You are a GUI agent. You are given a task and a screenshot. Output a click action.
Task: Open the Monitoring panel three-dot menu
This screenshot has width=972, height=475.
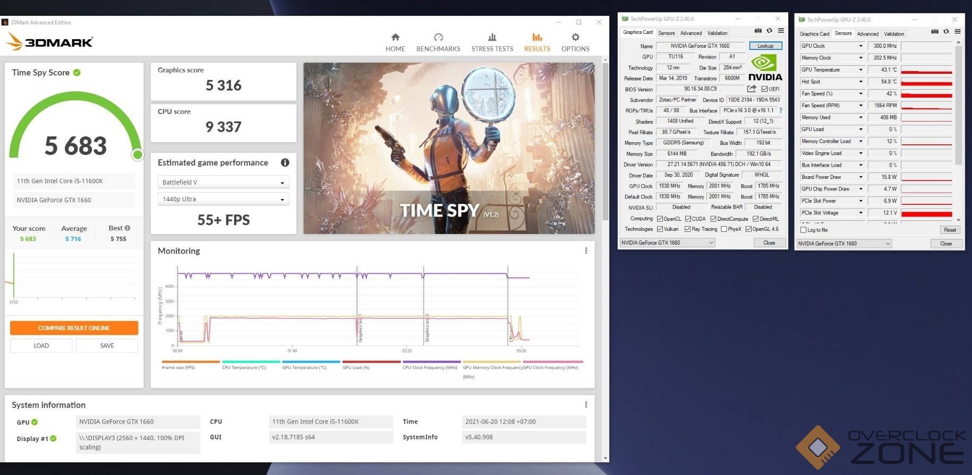pyautogui.click(x=586, y=251)
